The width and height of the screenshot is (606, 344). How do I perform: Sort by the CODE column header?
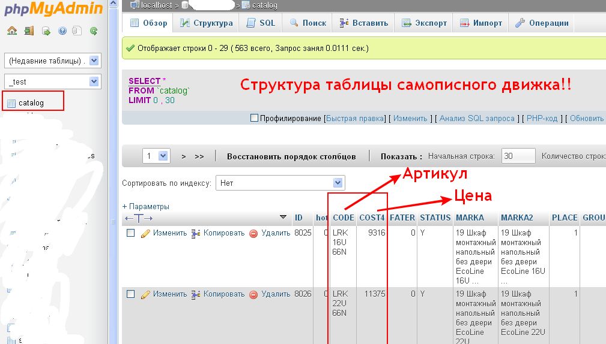pyautogui.click(x=344, y=218)
